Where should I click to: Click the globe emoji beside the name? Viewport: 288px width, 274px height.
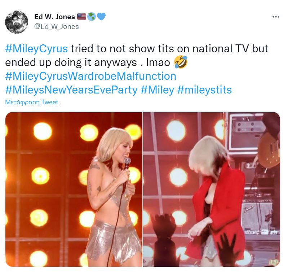point(91,17)
